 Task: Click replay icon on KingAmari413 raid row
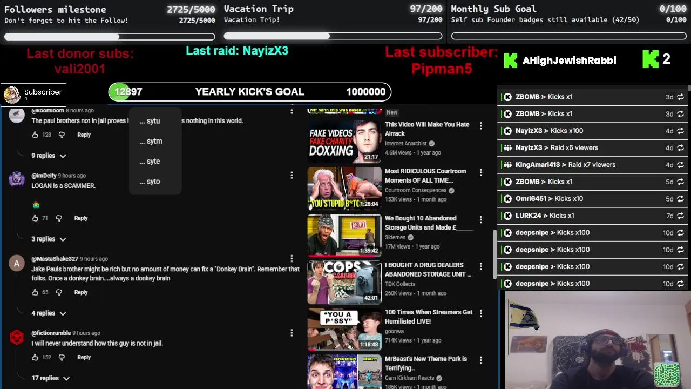[680, 165]
